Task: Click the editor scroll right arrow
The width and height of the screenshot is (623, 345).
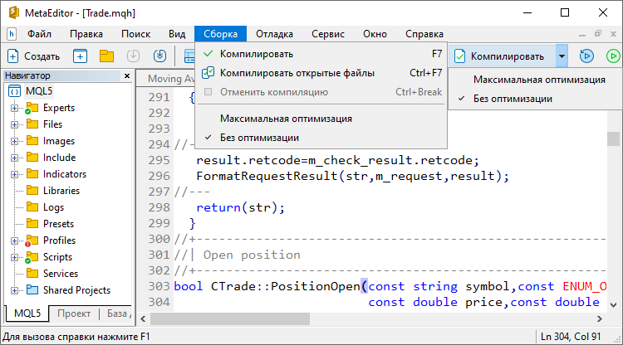Action: (x=600, y=318)
